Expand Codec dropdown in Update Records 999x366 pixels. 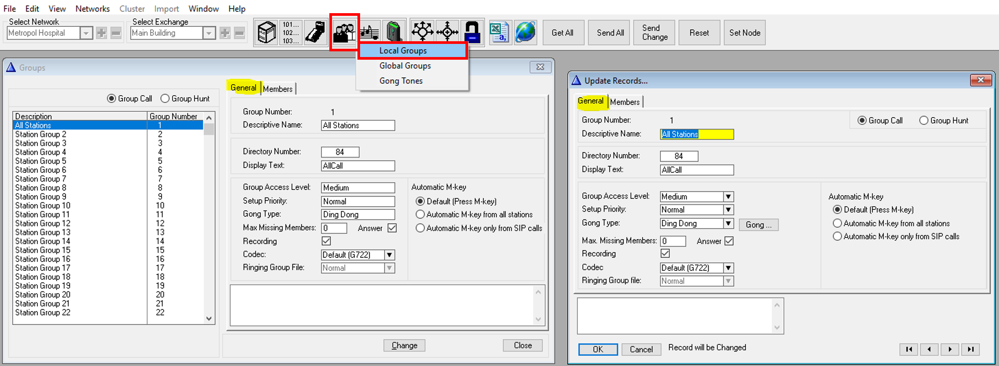[728, 268]
